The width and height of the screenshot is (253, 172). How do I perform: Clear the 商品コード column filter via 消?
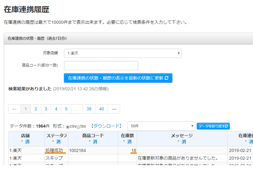(x=95, y=142)
